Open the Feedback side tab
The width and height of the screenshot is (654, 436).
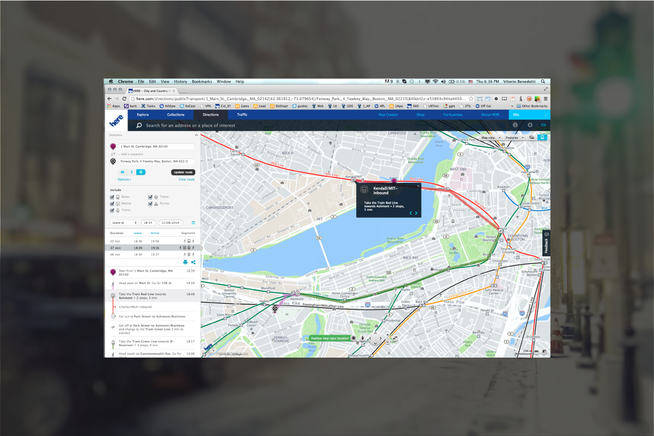pyautogui.click(x=547, y=243)
